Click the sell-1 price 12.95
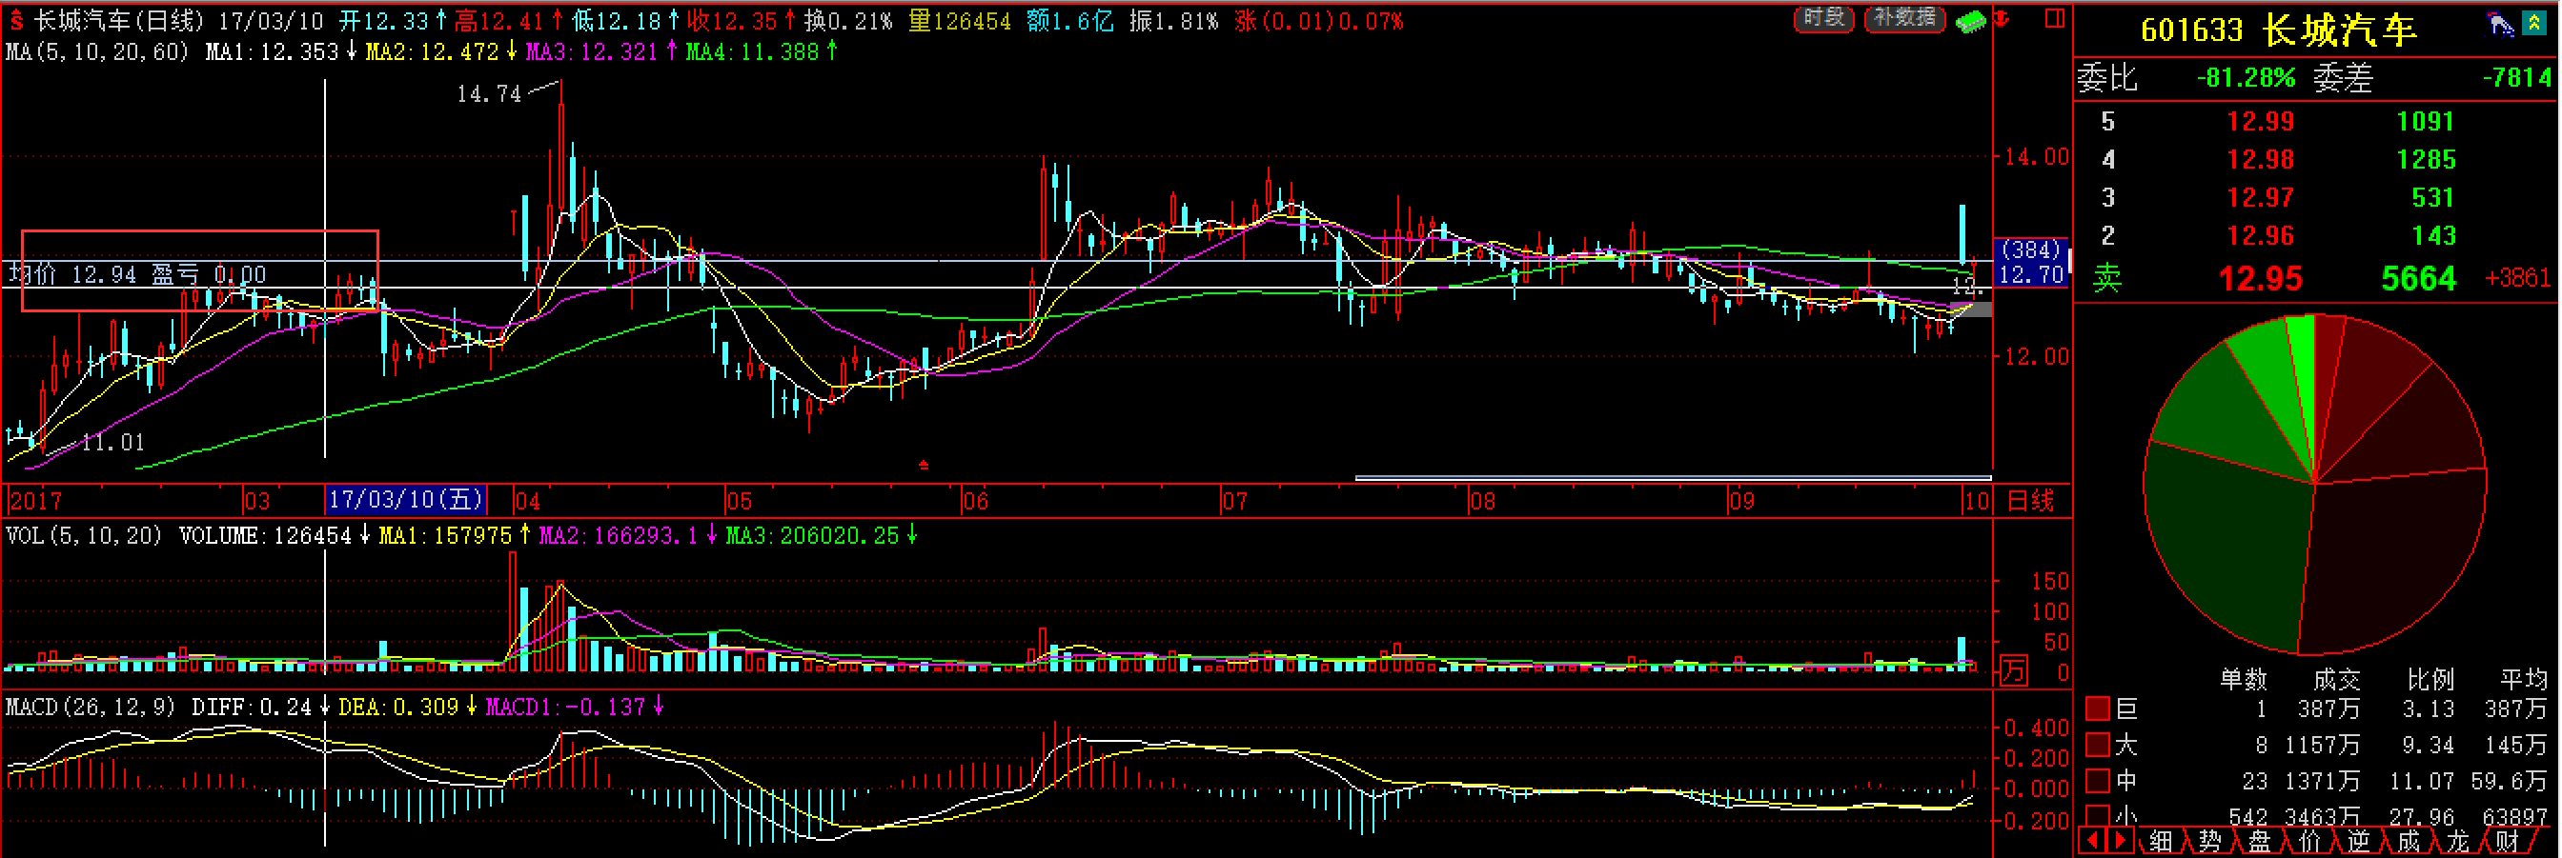The image size is (2562, 858). point(2261,278)
